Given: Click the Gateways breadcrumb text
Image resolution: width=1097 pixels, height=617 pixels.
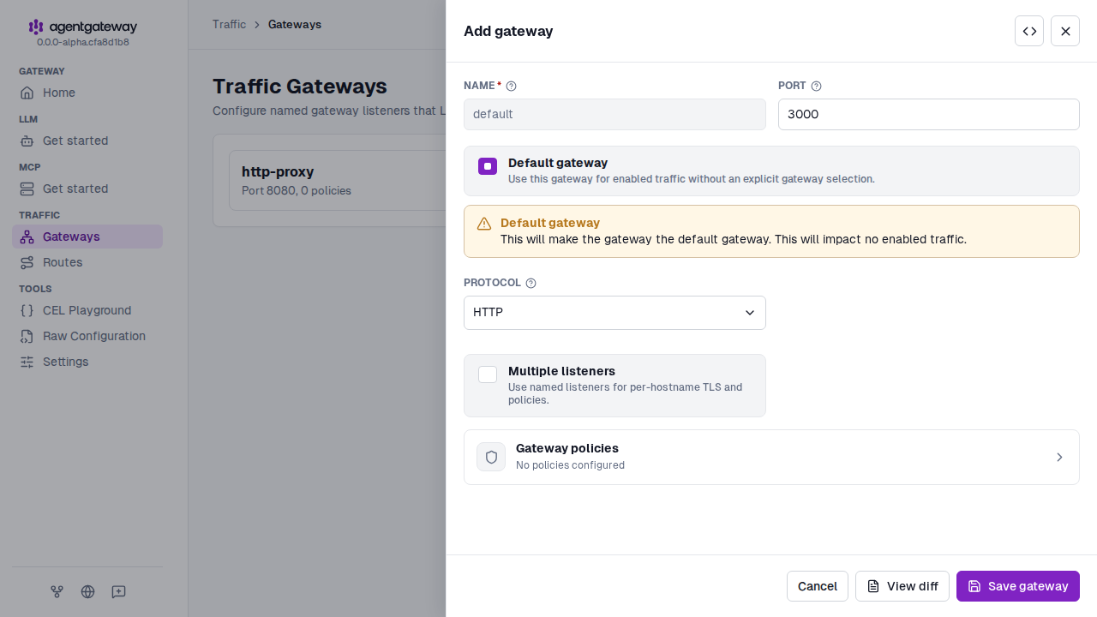Looking at the screenshot, I should (x=295, y=24).
